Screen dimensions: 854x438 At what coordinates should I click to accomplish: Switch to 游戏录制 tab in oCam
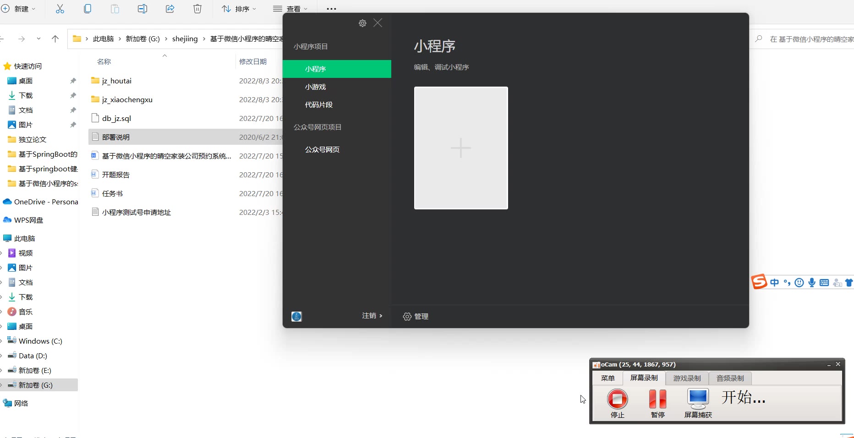coord(687,378)
